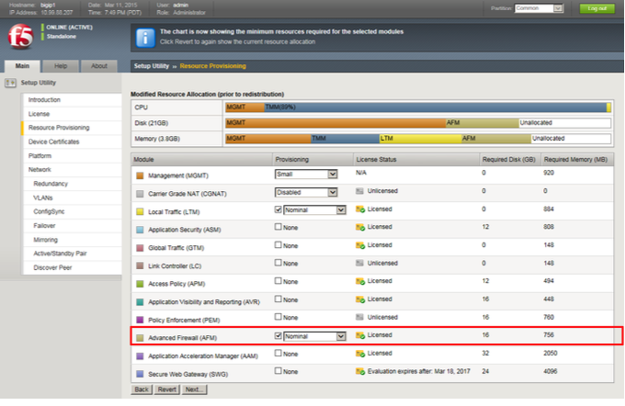
Task: Click the Link Controller (LC) module icon
Action: 140,265
